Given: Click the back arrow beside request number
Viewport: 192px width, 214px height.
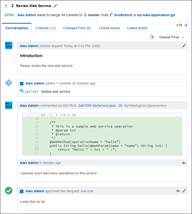Looking at the screenshot, I should coord(6,6).
